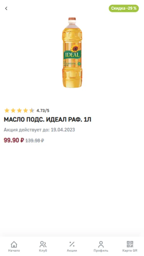The width and height of the screenshot is (144, 256).
Task: Click the 4.73/5 rating score
Action: pos(43,111)
